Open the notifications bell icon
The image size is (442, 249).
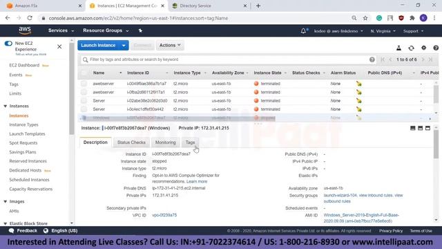click(x=303, y=30)
